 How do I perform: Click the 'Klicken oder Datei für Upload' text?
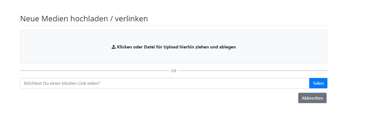[148, 47]
